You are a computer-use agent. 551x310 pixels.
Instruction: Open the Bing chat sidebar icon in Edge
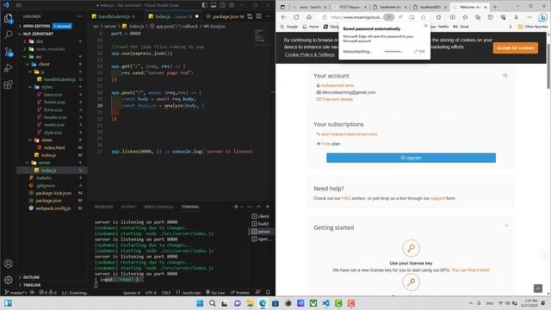coord(542,17)
